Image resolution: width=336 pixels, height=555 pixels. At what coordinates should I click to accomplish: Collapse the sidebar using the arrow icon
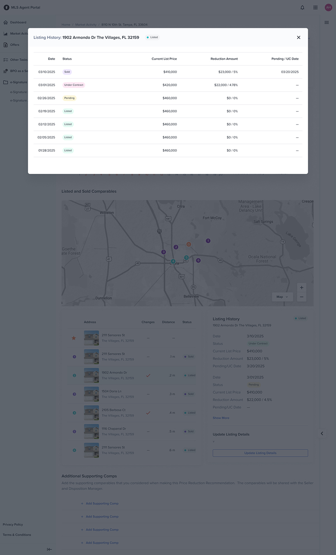pyautogui.click(x=49, y=549)
